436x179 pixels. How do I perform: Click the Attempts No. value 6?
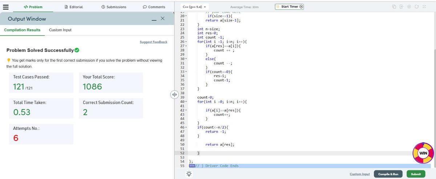[16, 138]
